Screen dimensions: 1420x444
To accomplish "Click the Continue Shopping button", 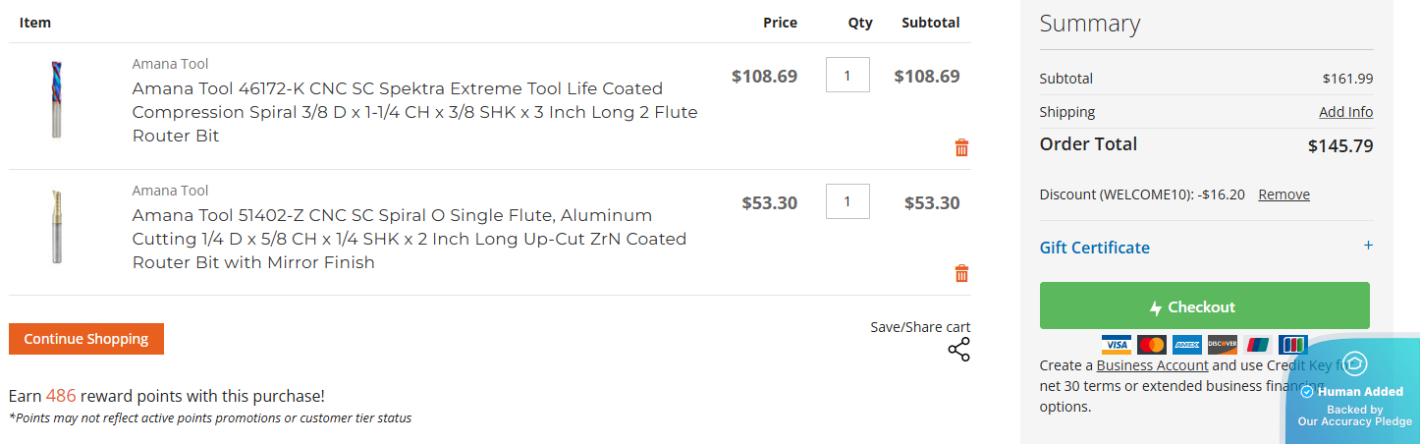I will (86, 339).
